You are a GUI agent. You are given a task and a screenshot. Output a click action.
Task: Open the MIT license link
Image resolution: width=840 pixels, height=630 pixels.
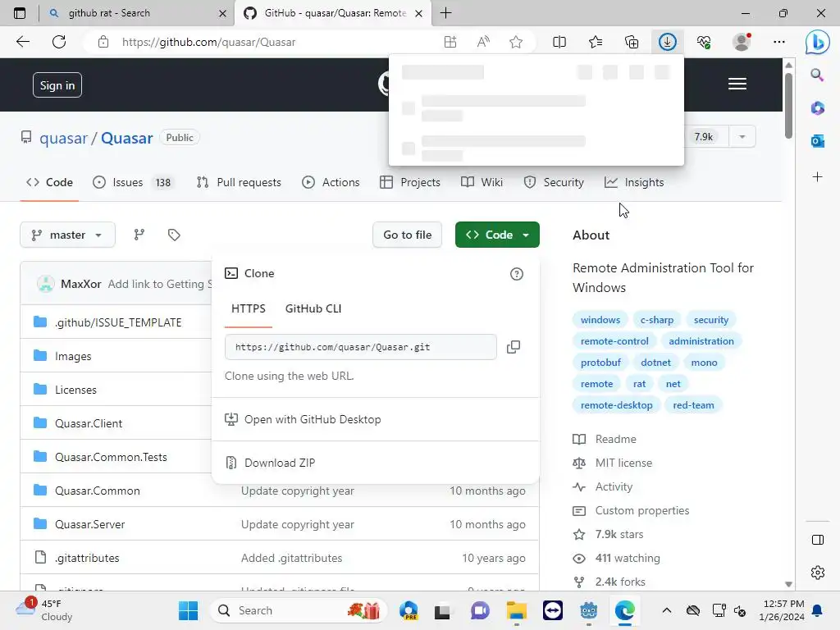(623, 463)
